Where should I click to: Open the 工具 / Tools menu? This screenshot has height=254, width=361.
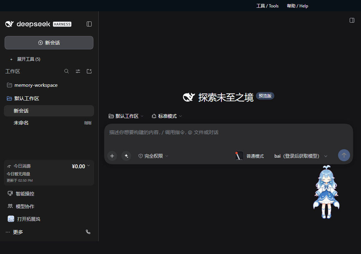click(x=268, y=6)
